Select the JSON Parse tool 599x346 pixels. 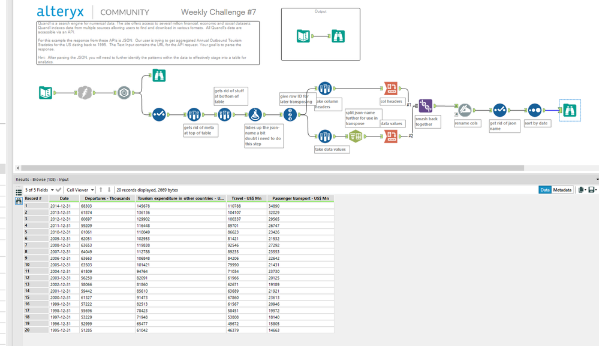coord(124,93)
